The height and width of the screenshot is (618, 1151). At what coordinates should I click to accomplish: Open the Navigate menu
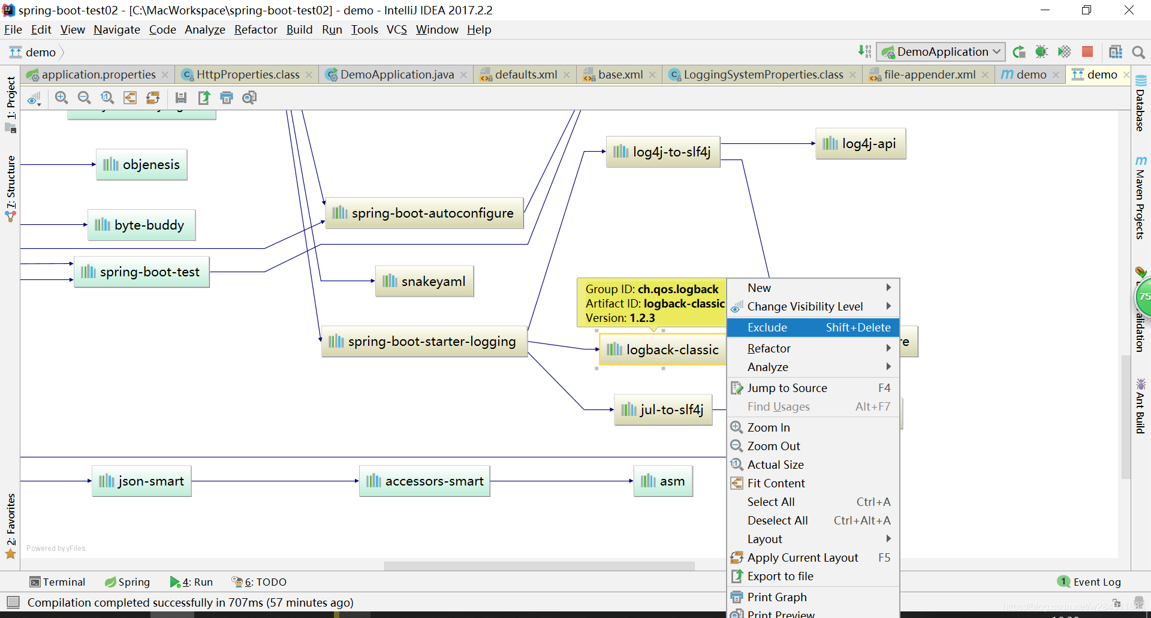pos(117,29)
